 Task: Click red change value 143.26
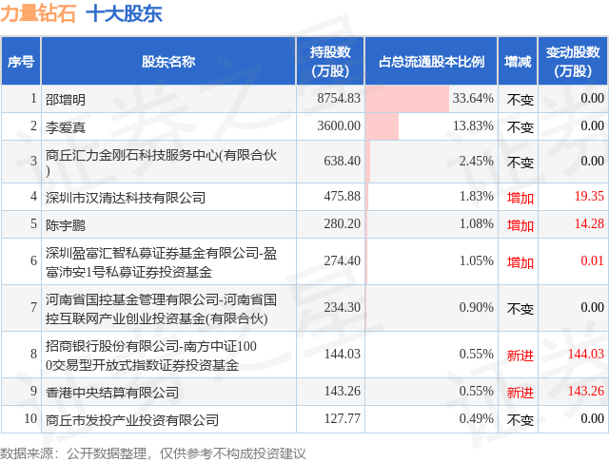click(586, 391)
